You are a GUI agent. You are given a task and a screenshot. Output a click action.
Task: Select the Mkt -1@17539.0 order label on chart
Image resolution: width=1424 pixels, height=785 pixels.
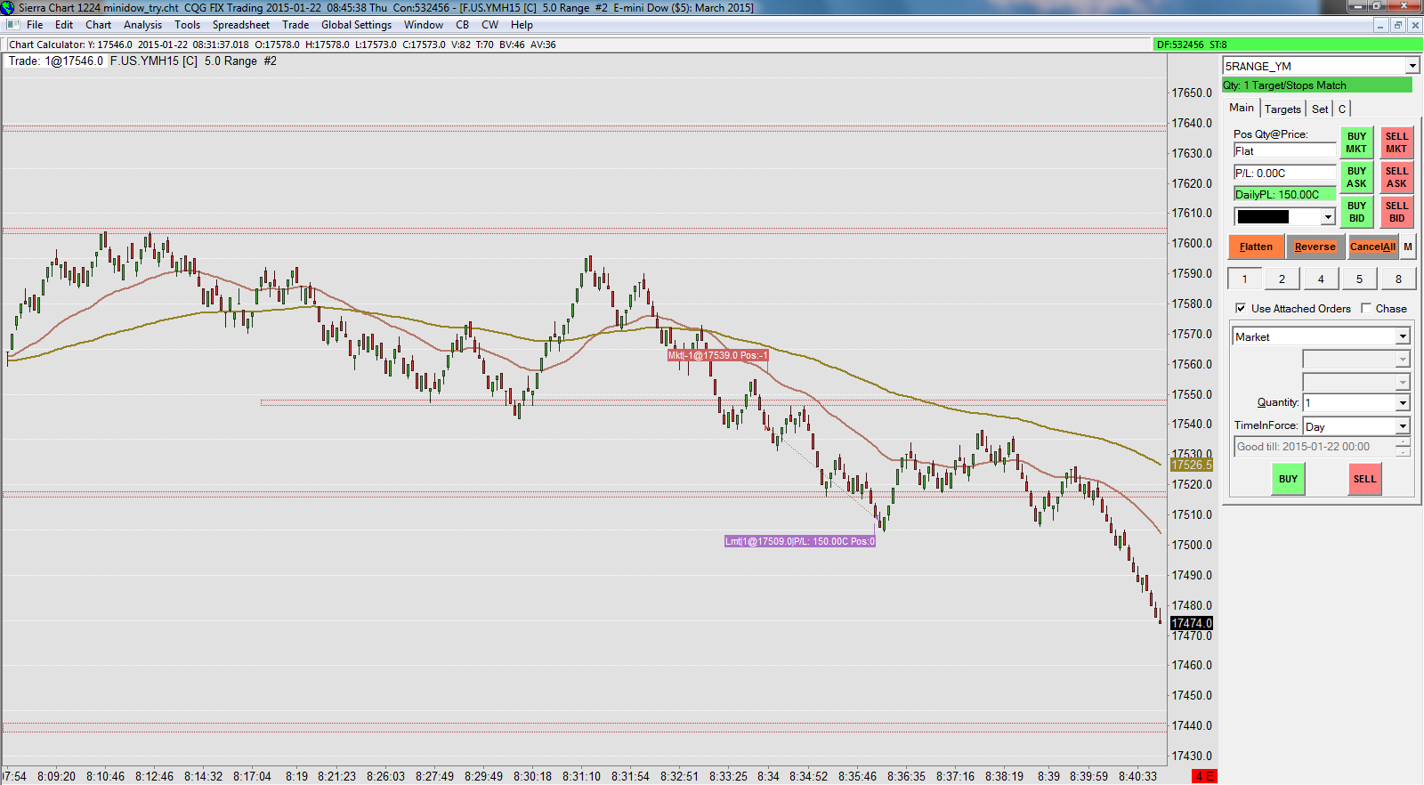tap(717, 355)
